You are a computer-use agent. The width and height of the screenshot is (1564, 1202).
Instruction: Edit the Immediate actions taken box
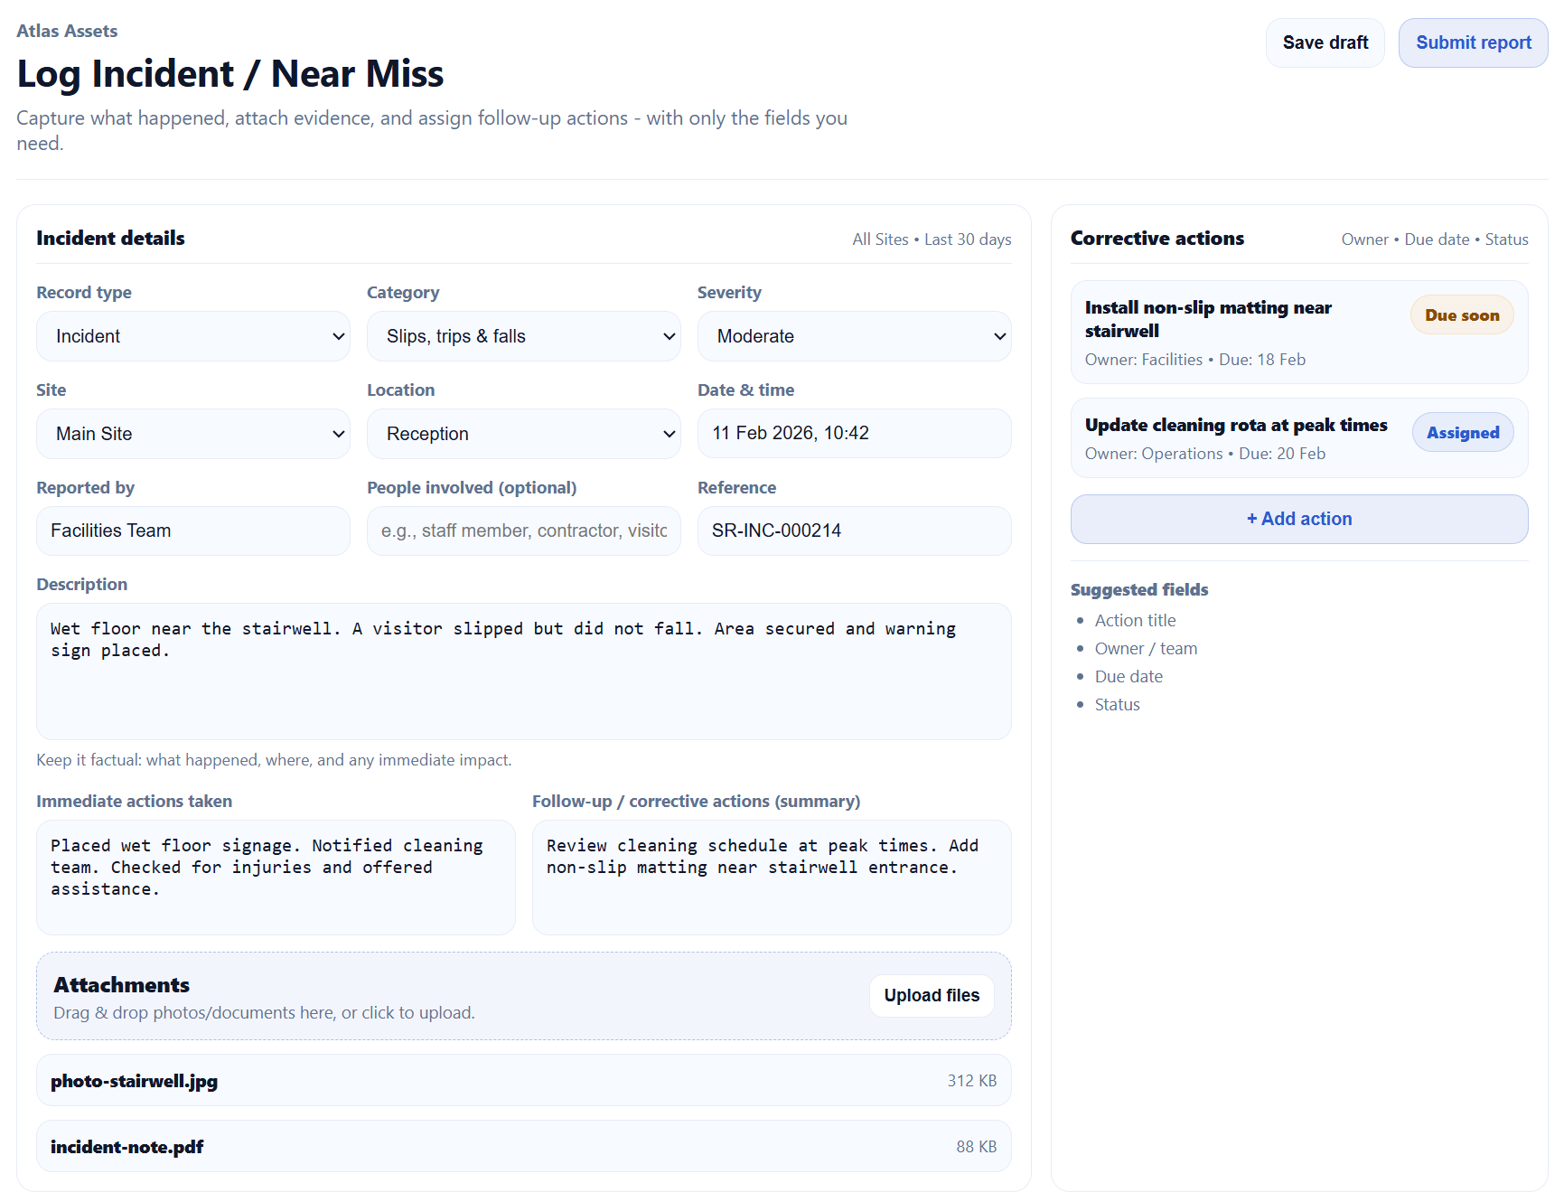pyautogui.click(x=276, y=877)
